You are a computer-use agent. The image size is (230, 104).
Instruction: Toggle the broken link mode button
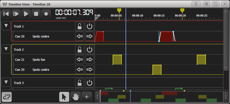6,97
